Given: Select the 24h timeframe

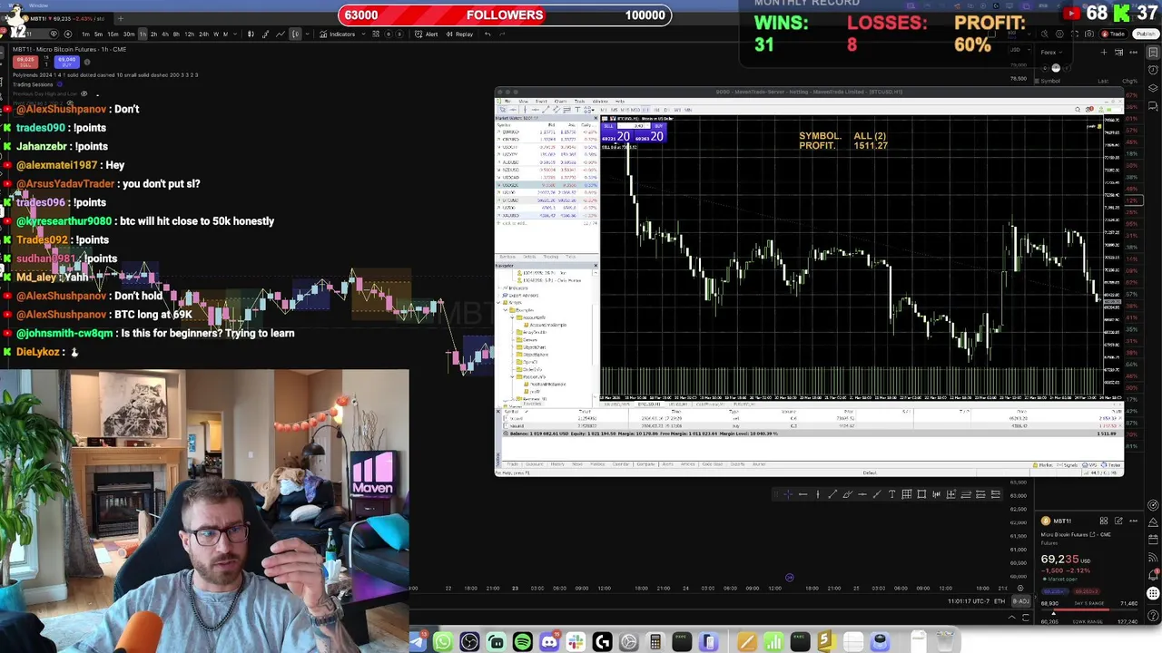Looking at the screenshot, I should click(203, 34).
